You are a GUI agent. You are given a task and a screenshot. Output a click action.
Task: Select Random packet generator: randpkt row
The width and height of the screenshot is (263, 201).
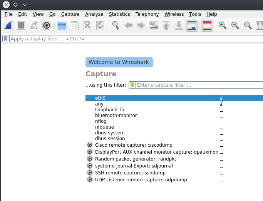click(x=174, y=159)
